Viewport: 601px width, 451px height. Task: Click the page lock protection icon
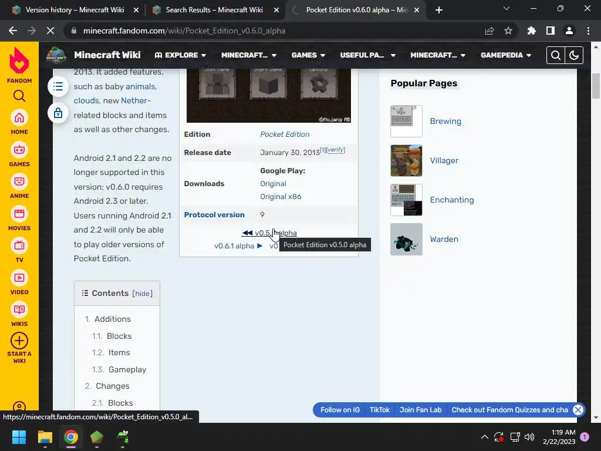(x=58, y=113)
